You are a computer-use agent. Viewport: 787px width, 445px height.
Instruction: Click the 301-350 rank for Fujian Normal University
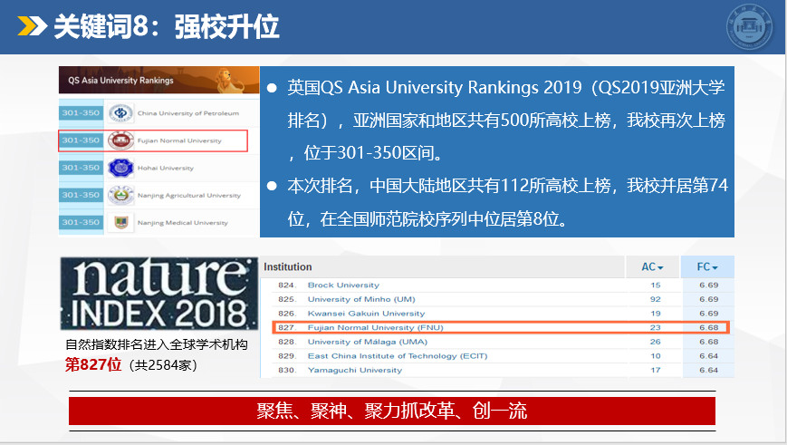(81, 140)
